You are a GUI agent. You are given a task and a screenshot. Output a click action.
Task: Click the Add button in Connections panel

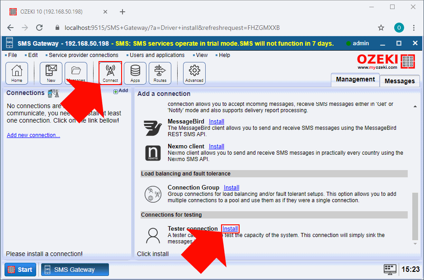tap(121, 91)
